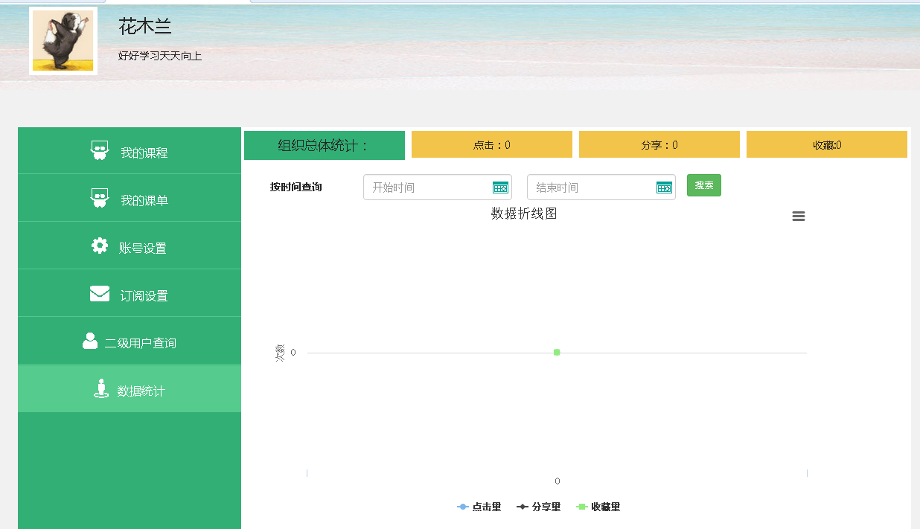Toggle the 点击量 legend series
The height and width of the screenshot is (529, 920).
click(x=480, y=507)
